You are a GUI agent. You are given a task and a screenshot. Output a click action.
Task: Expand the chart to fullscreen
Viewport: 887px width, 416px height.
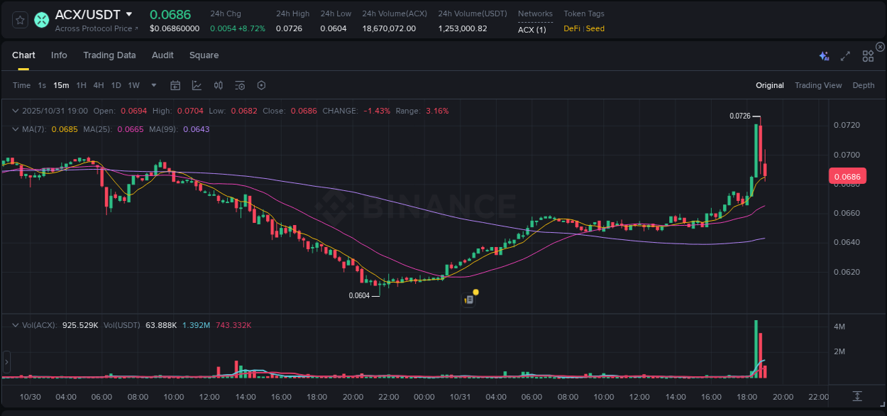click(x=845, y=55)
